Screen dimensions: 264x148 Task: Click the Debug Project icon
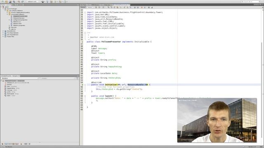tap(60, 2)
